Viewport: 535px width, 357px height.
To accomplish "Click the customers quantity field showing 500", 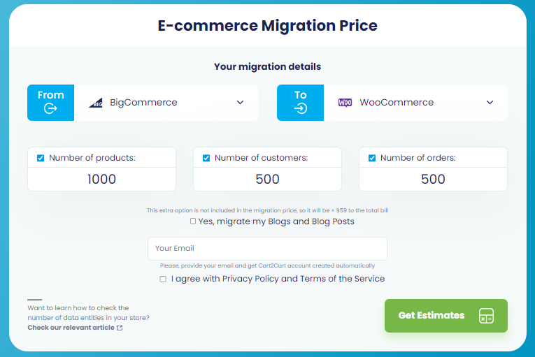I will (267, 180).
